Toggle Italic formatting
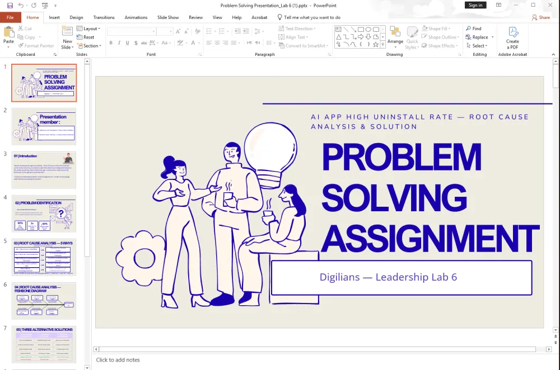 tap(119, 43)
